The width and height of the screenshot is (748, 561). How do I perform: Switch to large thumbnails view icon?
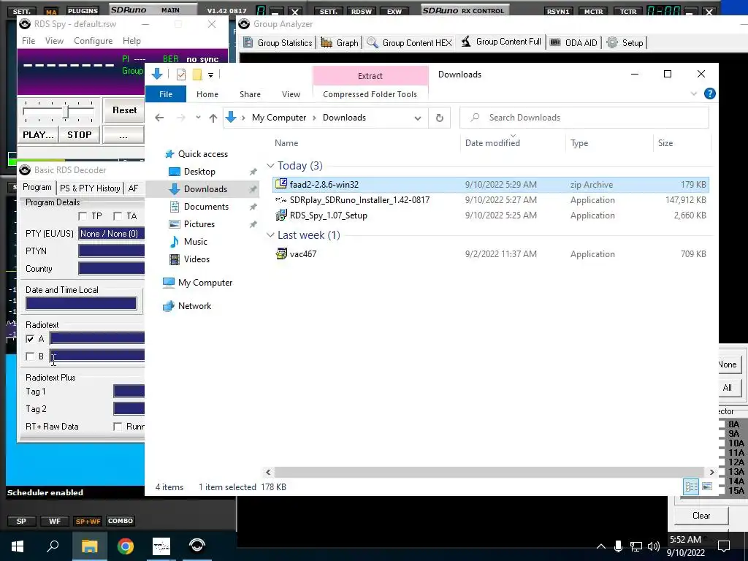[707, 486]
